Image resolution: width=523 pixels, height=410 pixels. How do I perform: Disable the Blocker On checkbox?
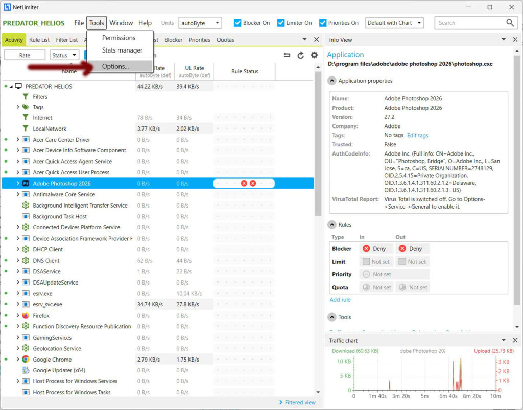tap(237, 23)
